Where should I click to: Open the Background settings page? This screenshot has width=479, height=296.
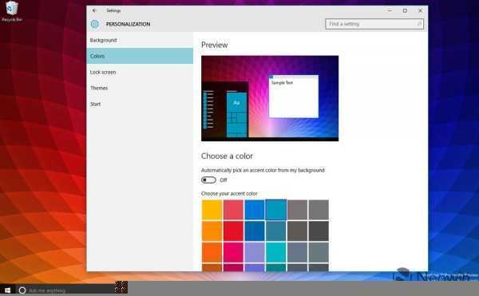coord(140,40)
